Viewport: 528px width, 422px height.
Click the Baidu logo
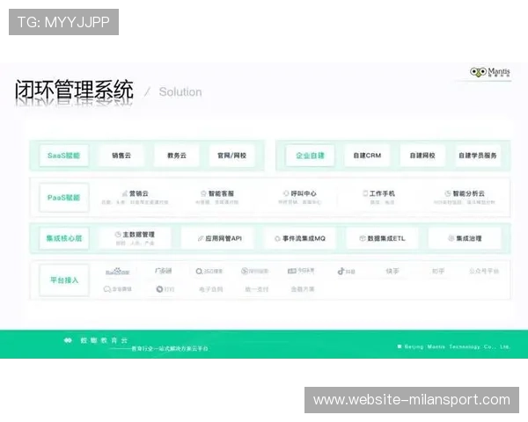point(118,272)
